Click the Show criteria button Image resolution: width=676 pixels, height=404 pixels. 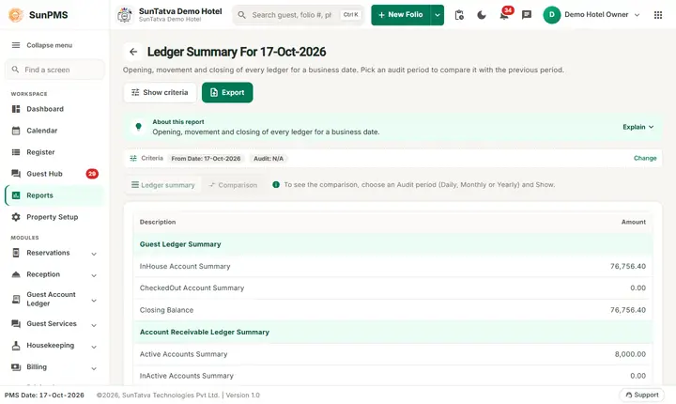point(160,92)
